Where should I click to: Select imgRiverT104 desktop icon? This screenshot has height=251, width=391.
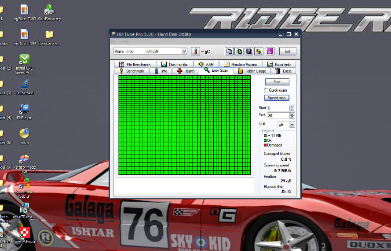click(x=24, y=37)
